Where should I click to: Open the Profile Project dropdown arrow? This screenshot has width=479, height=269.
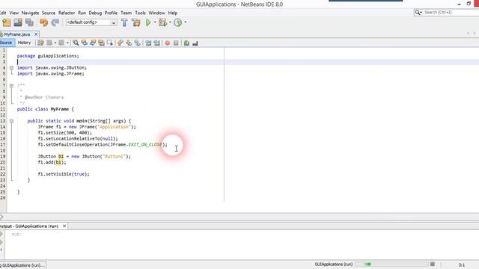coord(186,22)
